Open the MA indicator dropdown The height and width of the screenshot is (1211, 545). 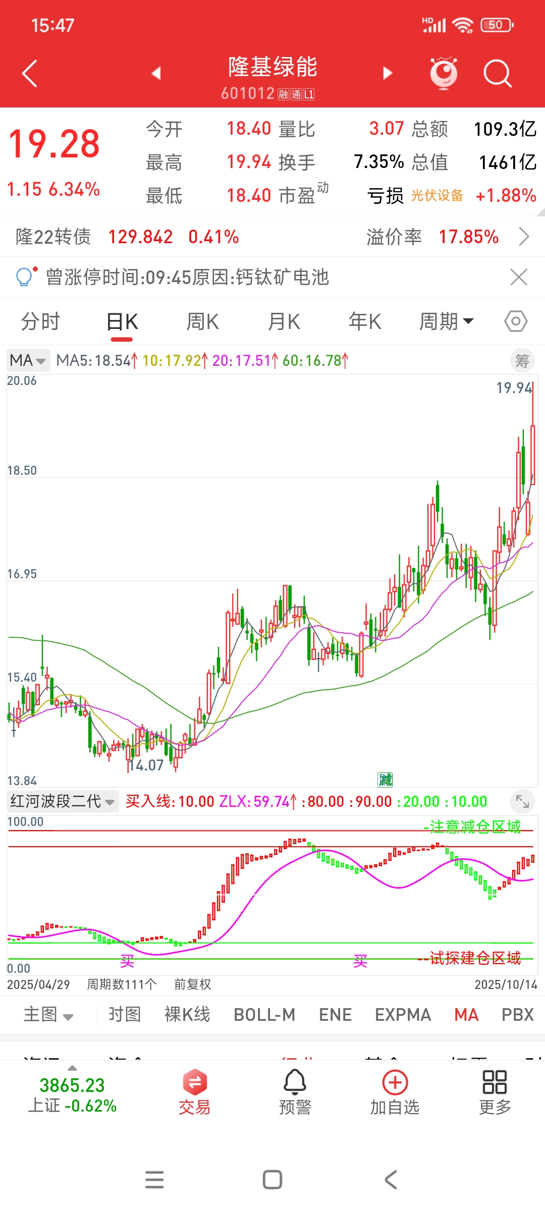(x=28, y=360)
